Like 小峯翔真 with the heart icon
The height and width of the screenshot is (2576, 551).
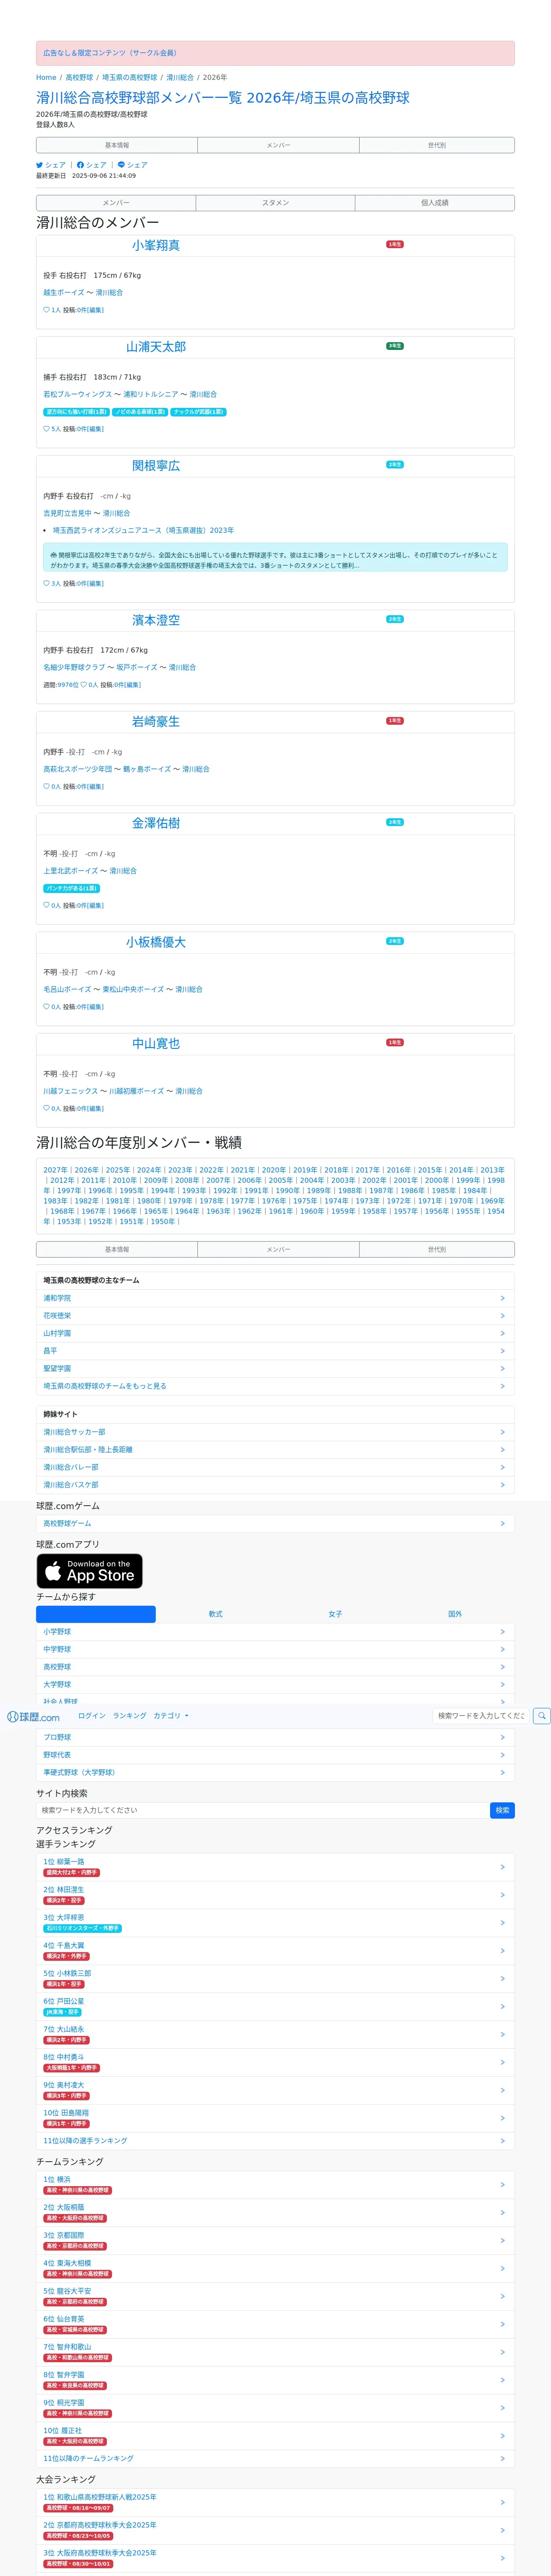(x=46, y=310)
